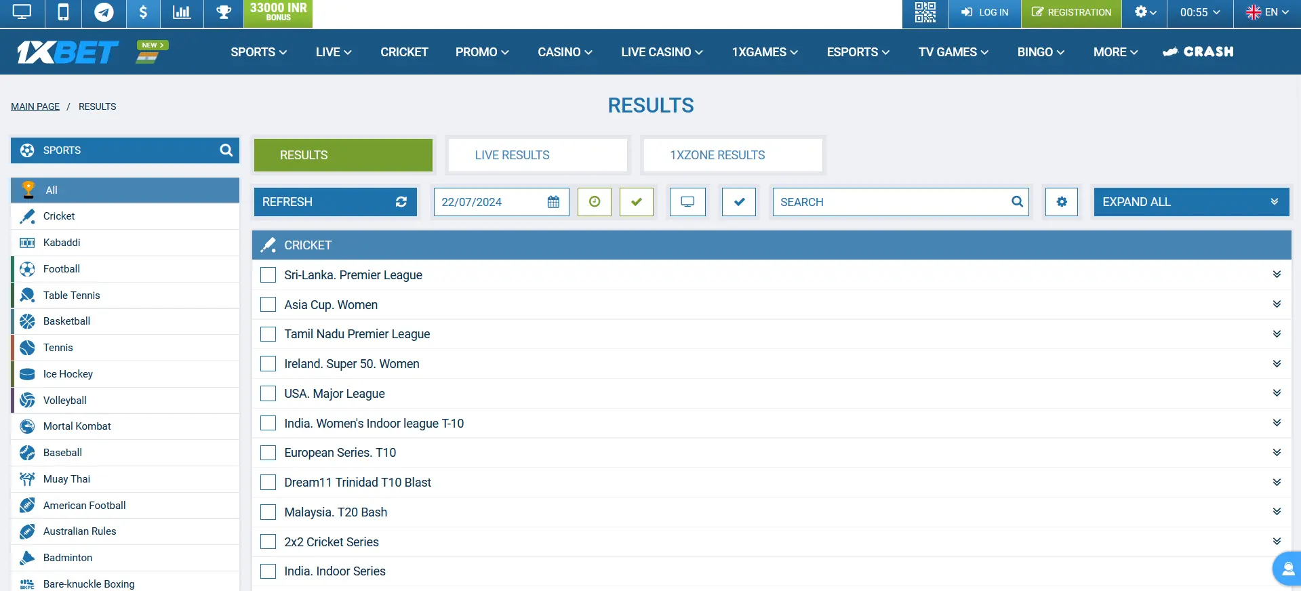Click the results Search input field
Screen dimensions: 1301x591
(x=891, y=202)
